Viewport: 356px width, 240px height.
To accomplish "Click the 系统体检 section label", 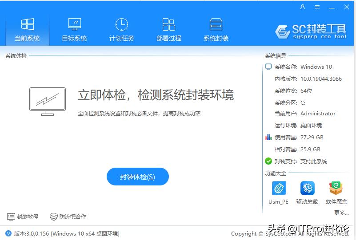I will 16,56.
